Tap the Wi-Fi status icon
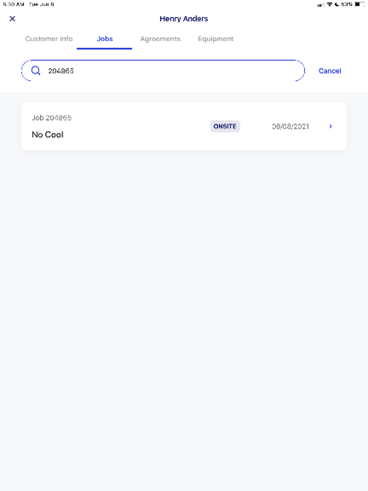The height and width of the screenshot is (491, 368). click(330, 4)
